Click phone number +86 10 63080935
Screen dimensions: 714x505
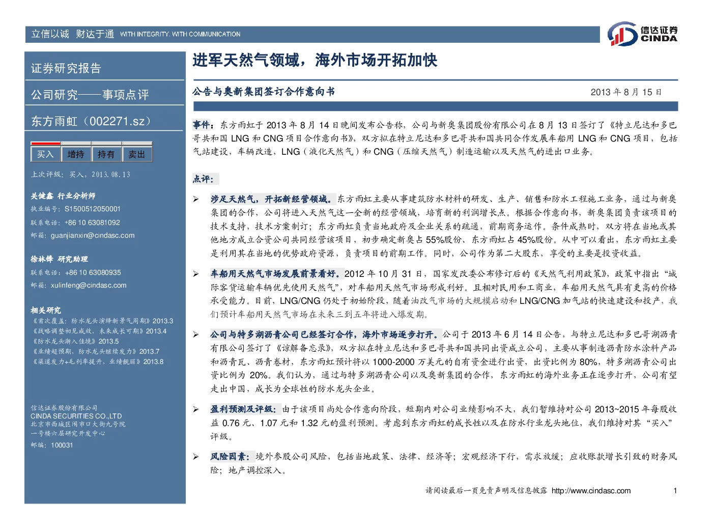93,273
